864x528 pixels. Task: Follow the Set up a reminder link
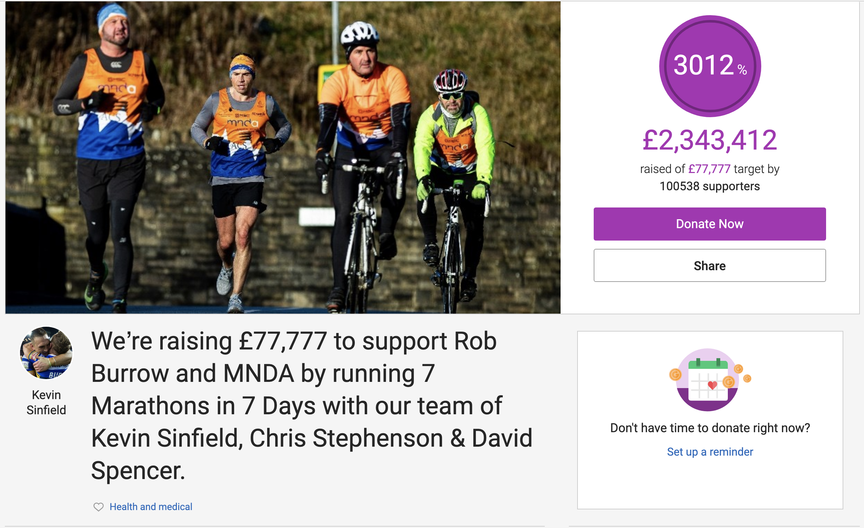click(x=710, y=451)
